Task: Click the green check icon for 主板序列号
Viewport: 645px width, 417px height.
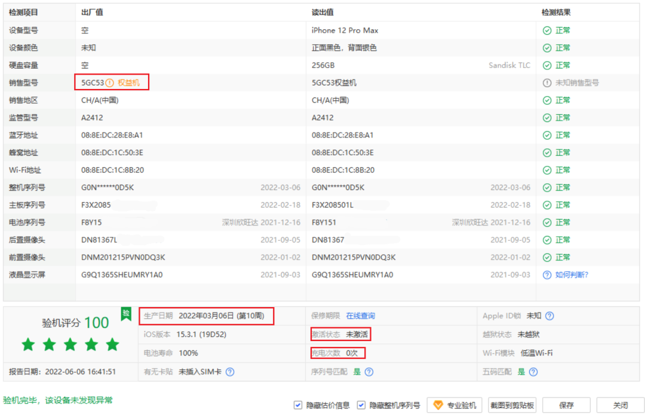Action: click(x=546, y=205)
